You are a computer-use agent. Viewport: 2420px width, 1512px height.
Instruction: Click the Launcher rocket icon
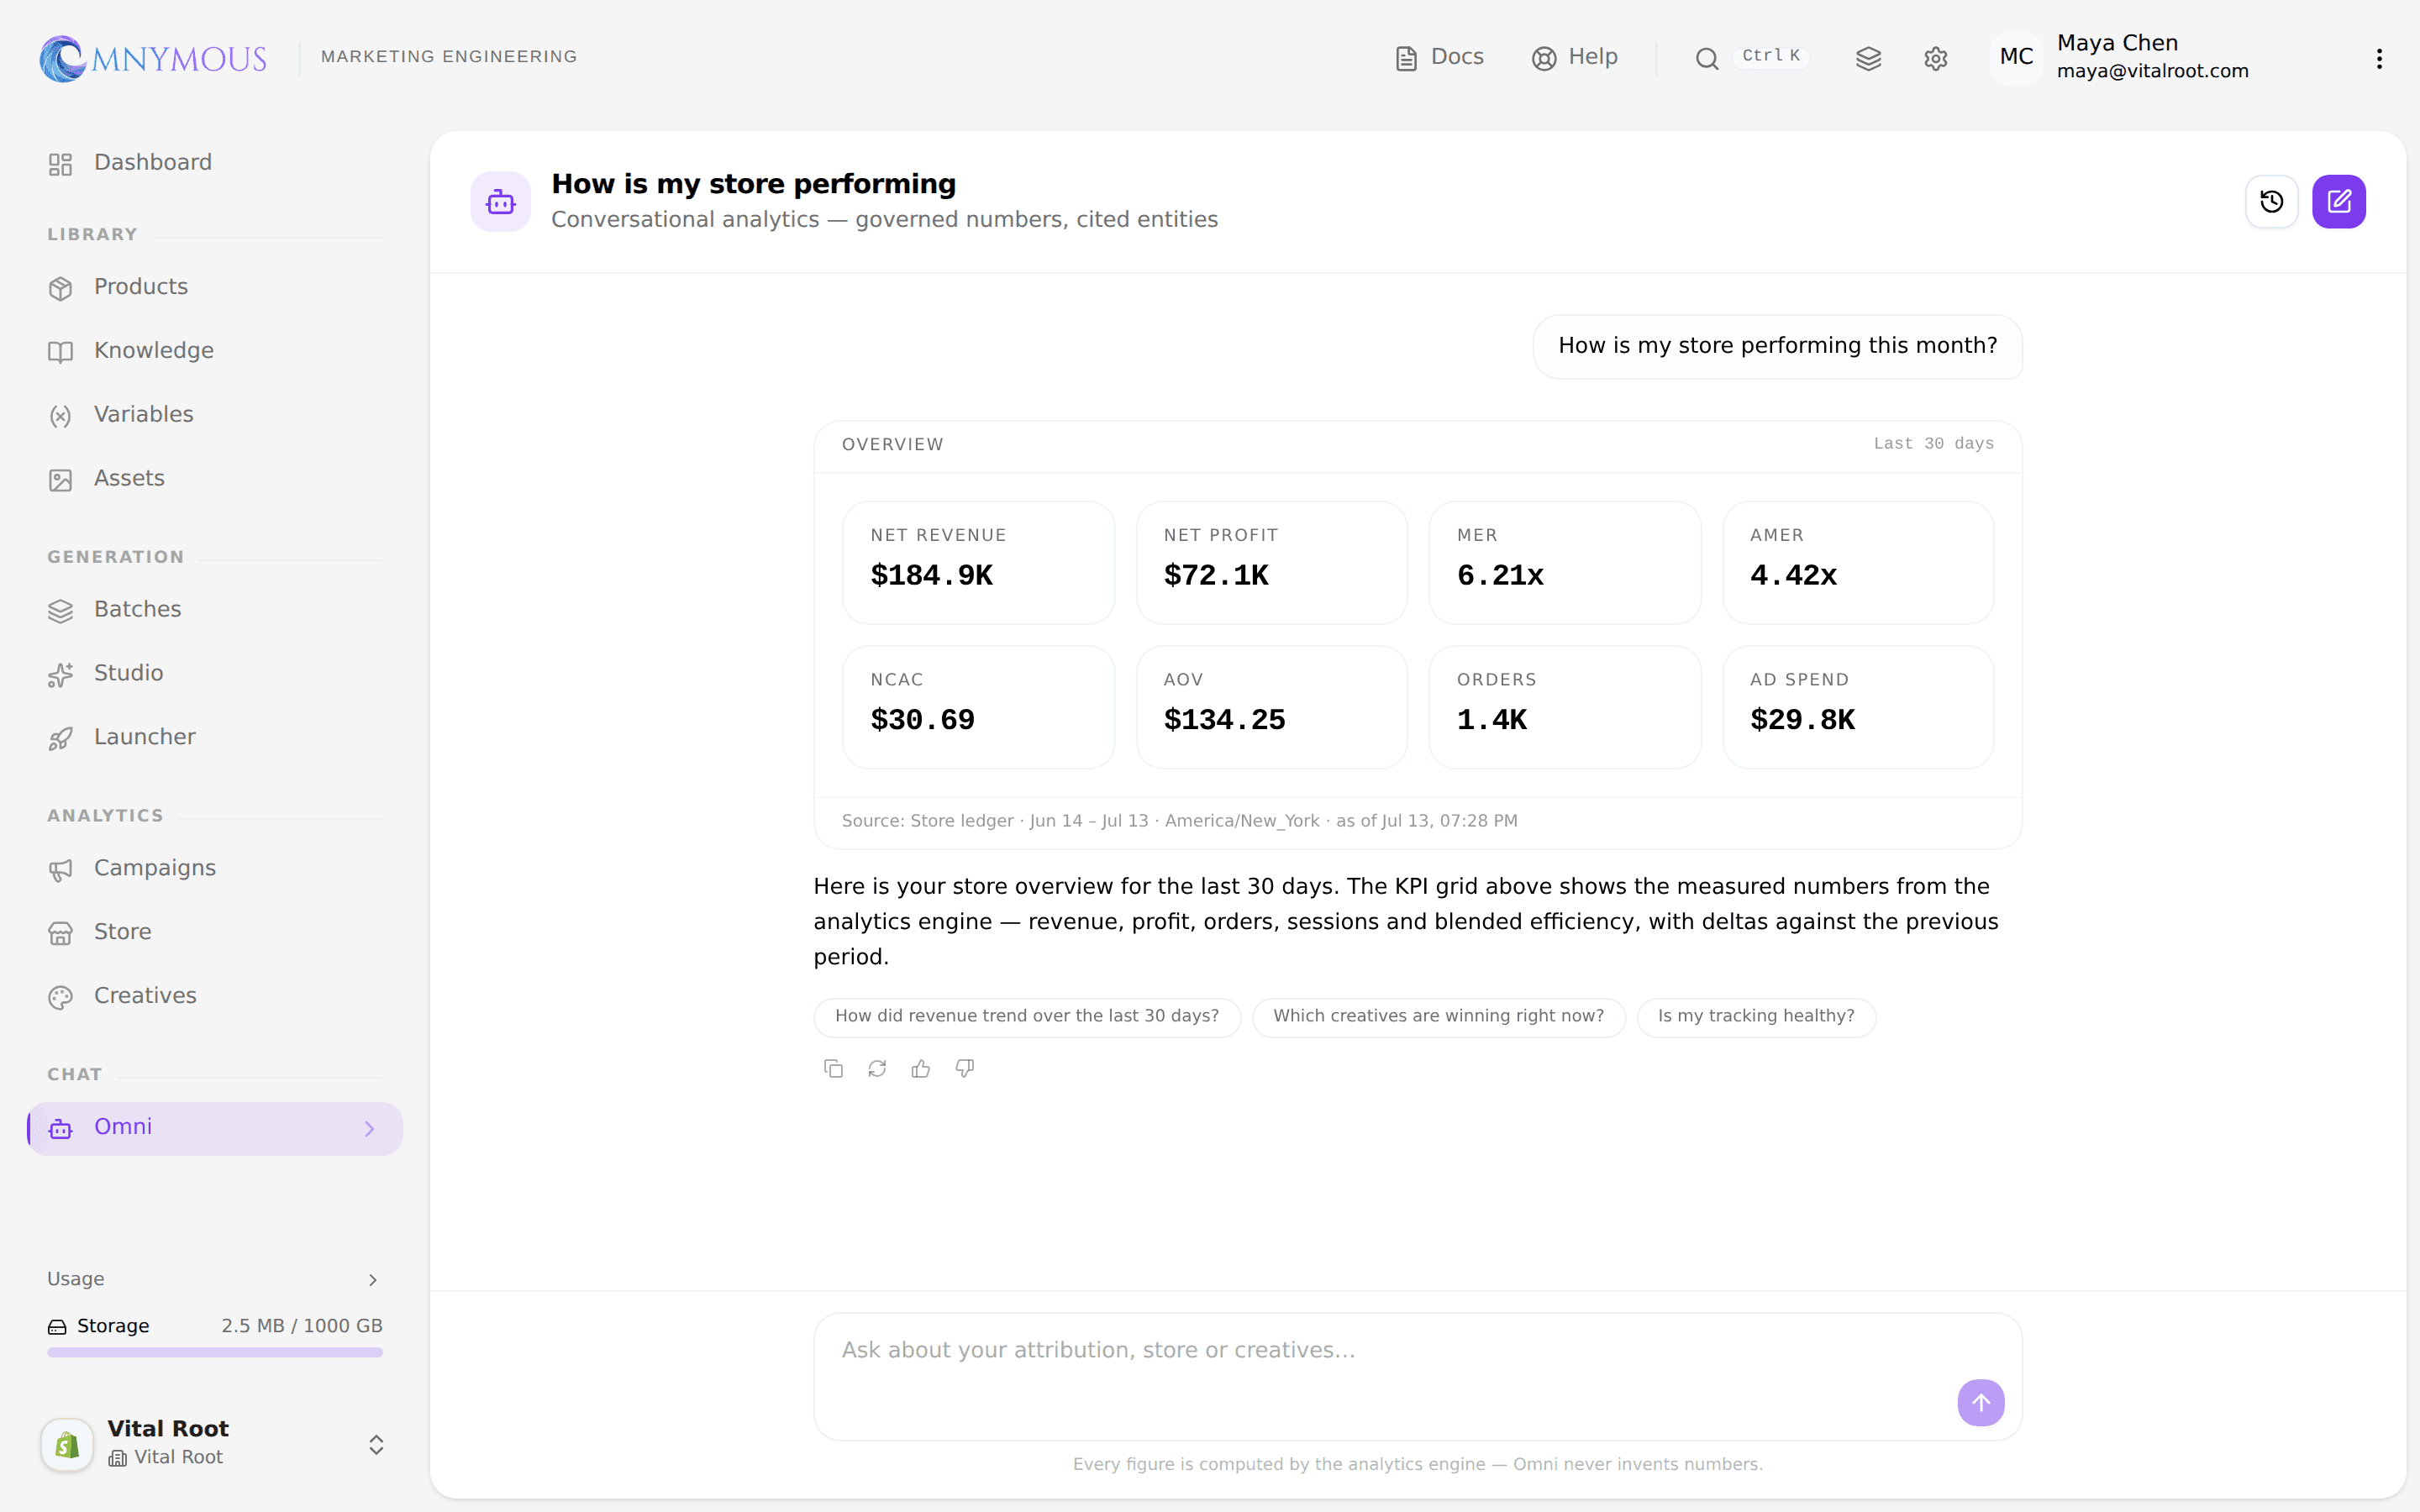click(61, 739)
